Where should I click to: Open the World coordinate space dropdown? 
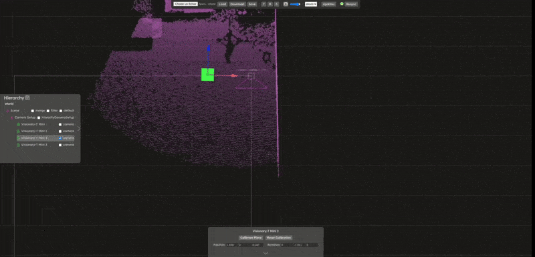(x=311, y=4)
